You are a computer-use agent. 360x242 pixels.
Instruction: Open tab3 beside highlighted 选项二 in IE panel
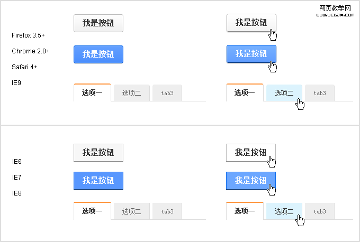coord(319,211)
